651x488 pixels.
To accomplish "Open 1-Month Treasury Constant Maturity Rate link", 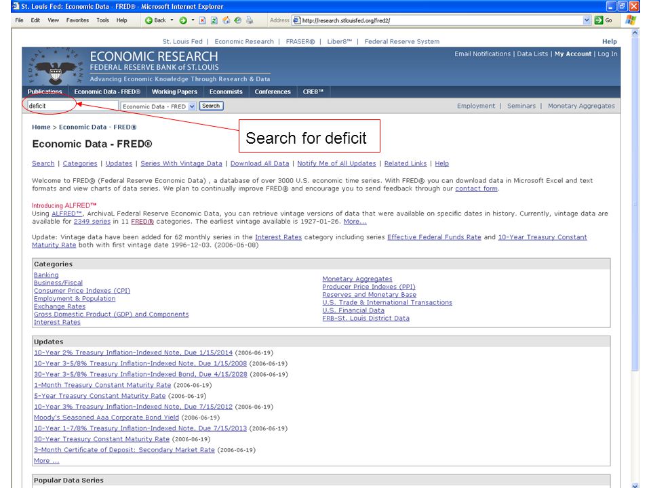I will point(102,385).
